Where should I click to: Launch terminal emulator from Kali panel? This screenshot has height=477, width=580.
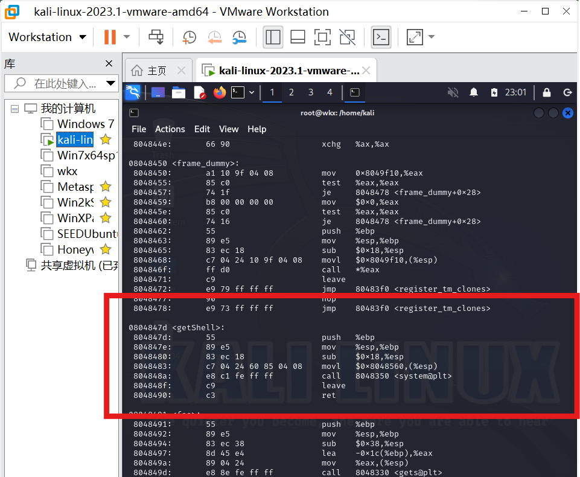point(238,92)
